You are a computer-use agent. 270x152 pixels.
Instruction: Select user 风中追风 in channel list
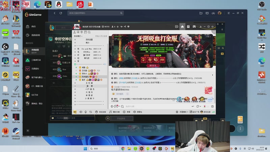(85, 77)
